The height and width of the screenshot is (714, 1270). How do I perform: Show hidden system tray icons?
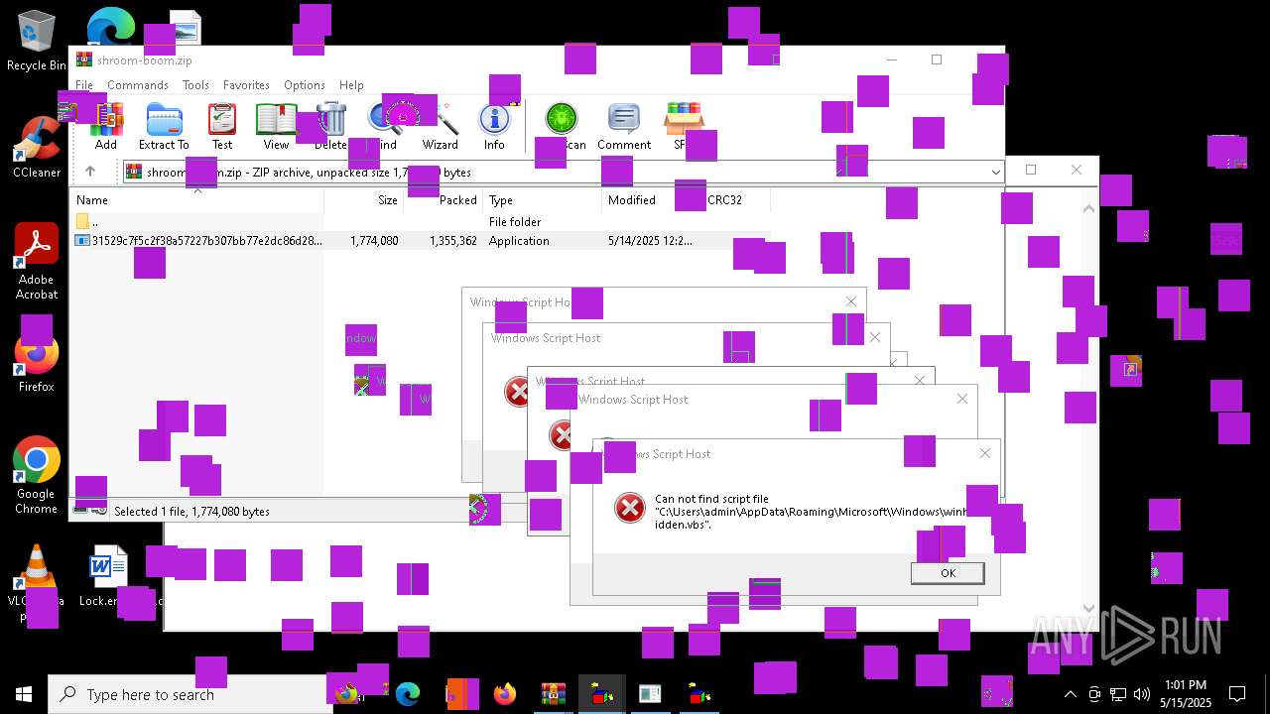(x=1070, y=694)
